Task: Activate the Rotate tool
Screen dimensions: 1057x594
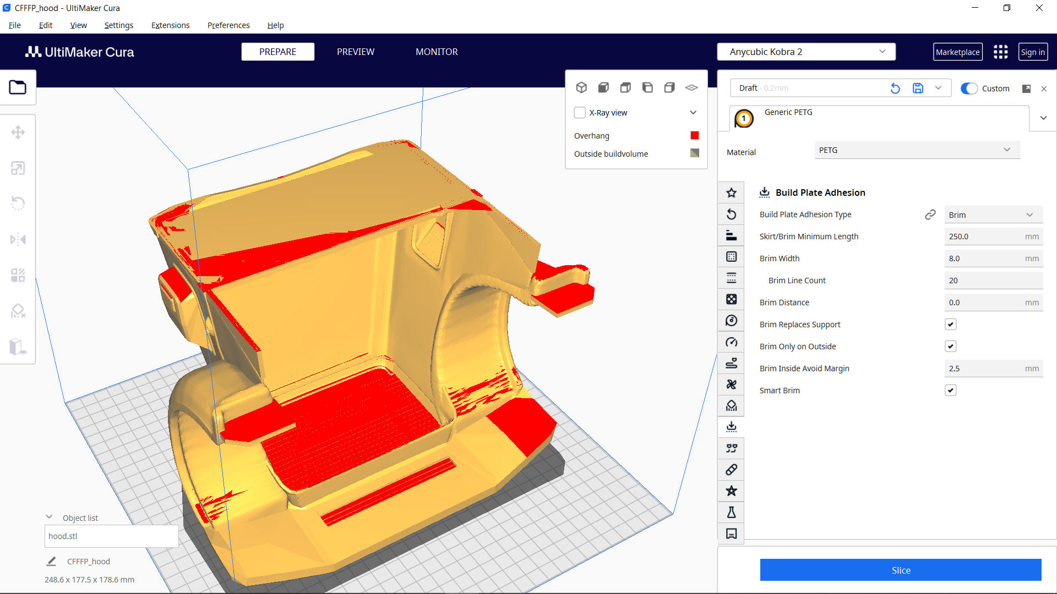Action: coord(18,204)
